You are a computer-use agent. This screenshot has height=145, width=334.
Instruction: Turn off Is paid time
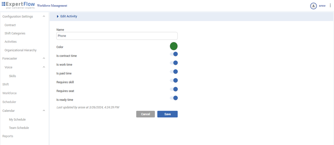(x=174, y=72)
